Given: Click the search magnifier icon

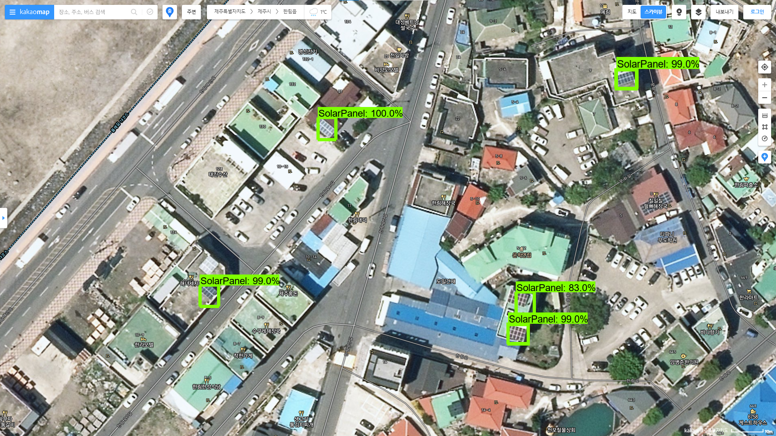Looking at the screenshot, I should (134, 12).
